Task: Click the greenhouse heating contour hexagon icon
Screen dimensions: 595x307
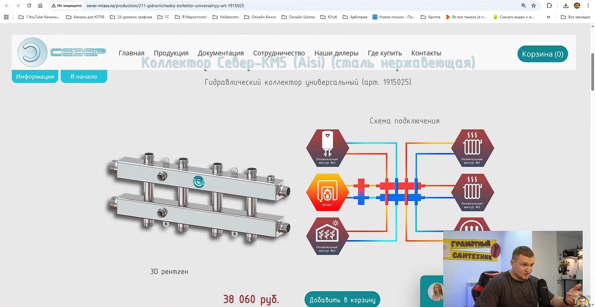Action: pyautogui.click(x=327, y=236)
